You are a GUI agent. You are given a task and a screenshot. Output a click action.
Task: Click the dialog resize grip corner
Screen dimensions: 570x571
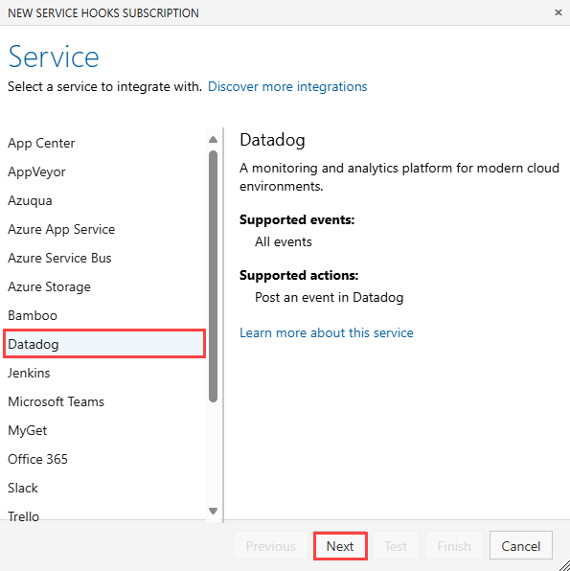pyautogui.click(x=564, y=565)
